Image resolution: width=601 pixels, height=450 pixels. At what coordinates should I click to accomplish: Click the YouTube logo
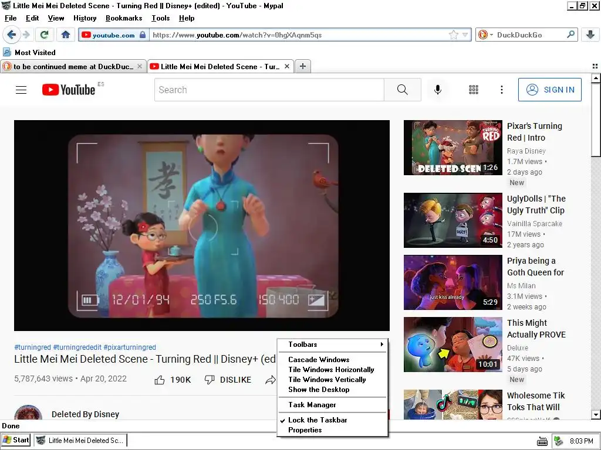coord(69,90)
